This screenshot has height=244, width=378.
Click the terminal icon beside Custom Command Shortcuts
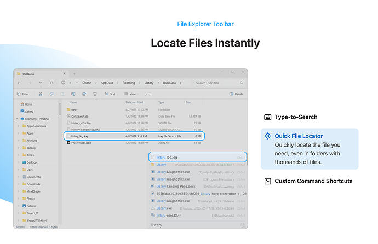coord(267,181)
